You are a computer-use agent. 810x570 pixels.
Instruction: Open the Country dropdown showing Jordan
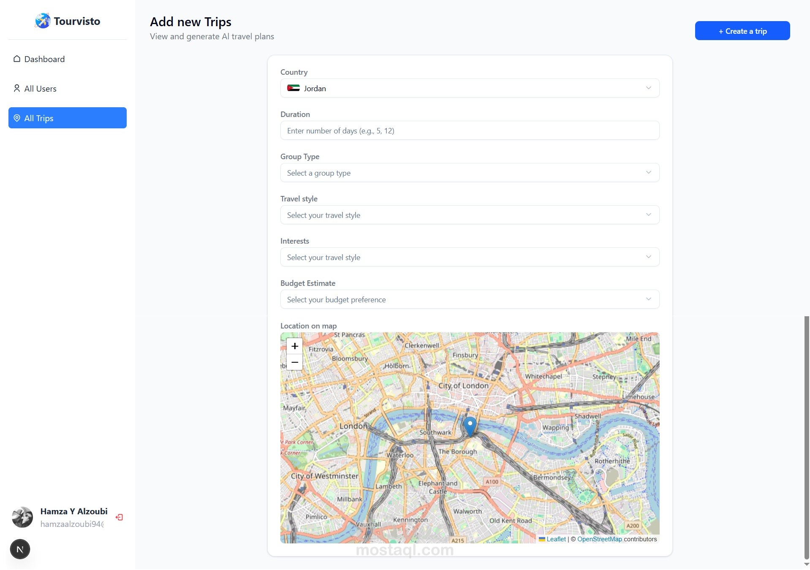point(470,88)
